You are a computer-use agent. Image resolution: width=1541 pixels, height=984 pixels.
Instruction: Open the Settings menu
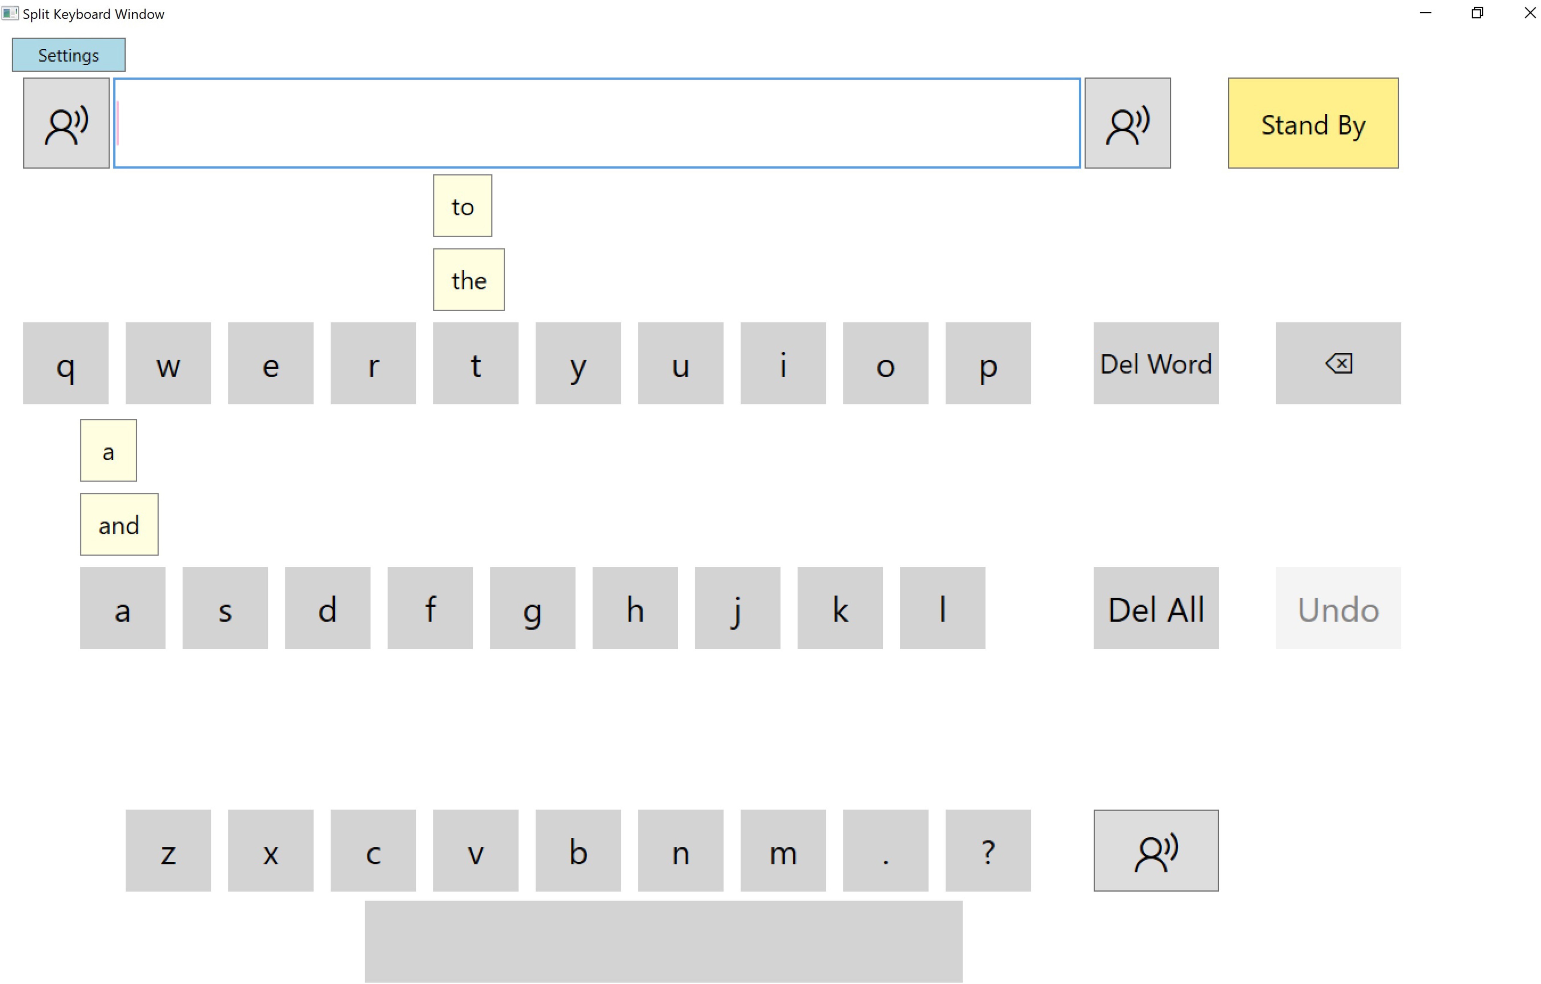point(69,55)
